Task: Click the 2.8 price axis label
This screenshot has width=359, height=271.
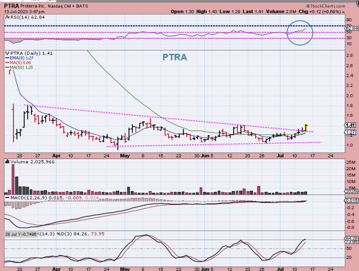Action: click(350, 55)
